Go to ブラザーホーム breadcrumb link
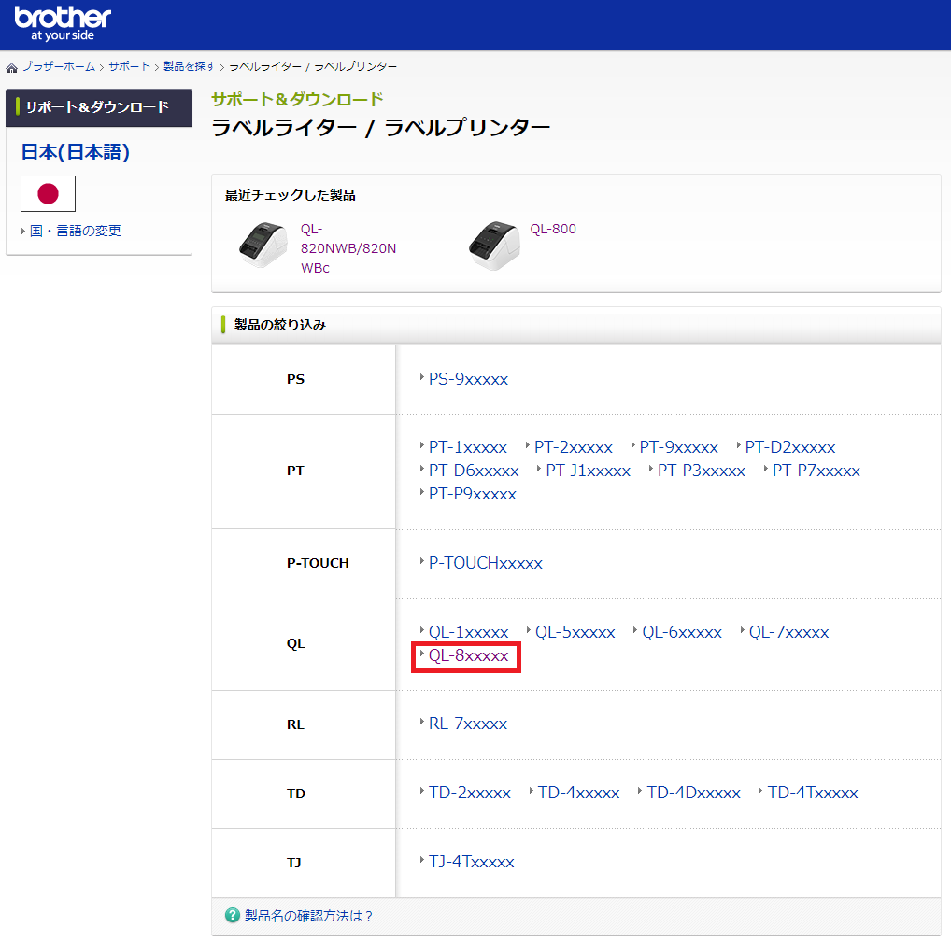 [x=59, y=66]
